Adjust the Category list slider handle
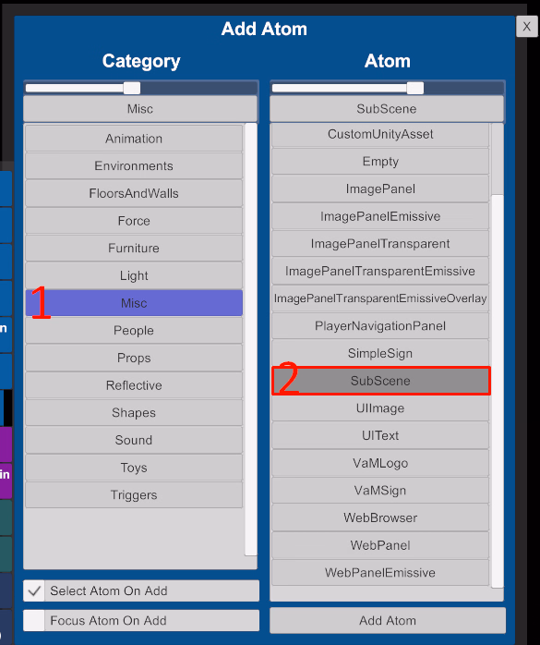Screen dimensions: 540x645 click(132, 88)
